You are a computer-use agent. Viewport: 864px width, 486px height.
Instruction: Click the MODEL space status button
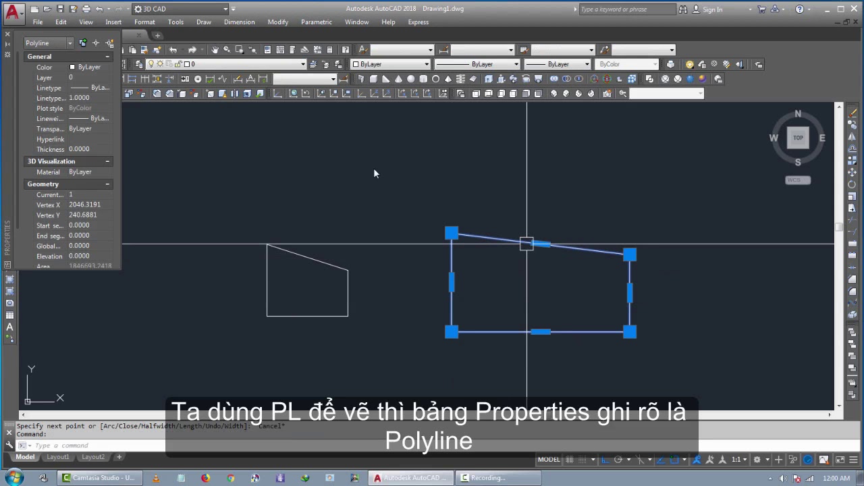click(549, 460)
